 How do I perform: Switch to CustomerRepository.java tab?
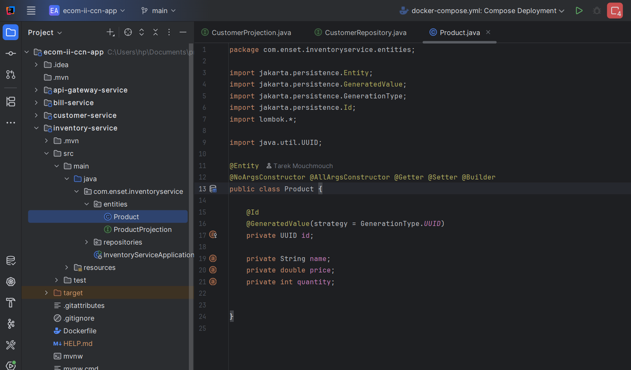[x=360, y=33]
